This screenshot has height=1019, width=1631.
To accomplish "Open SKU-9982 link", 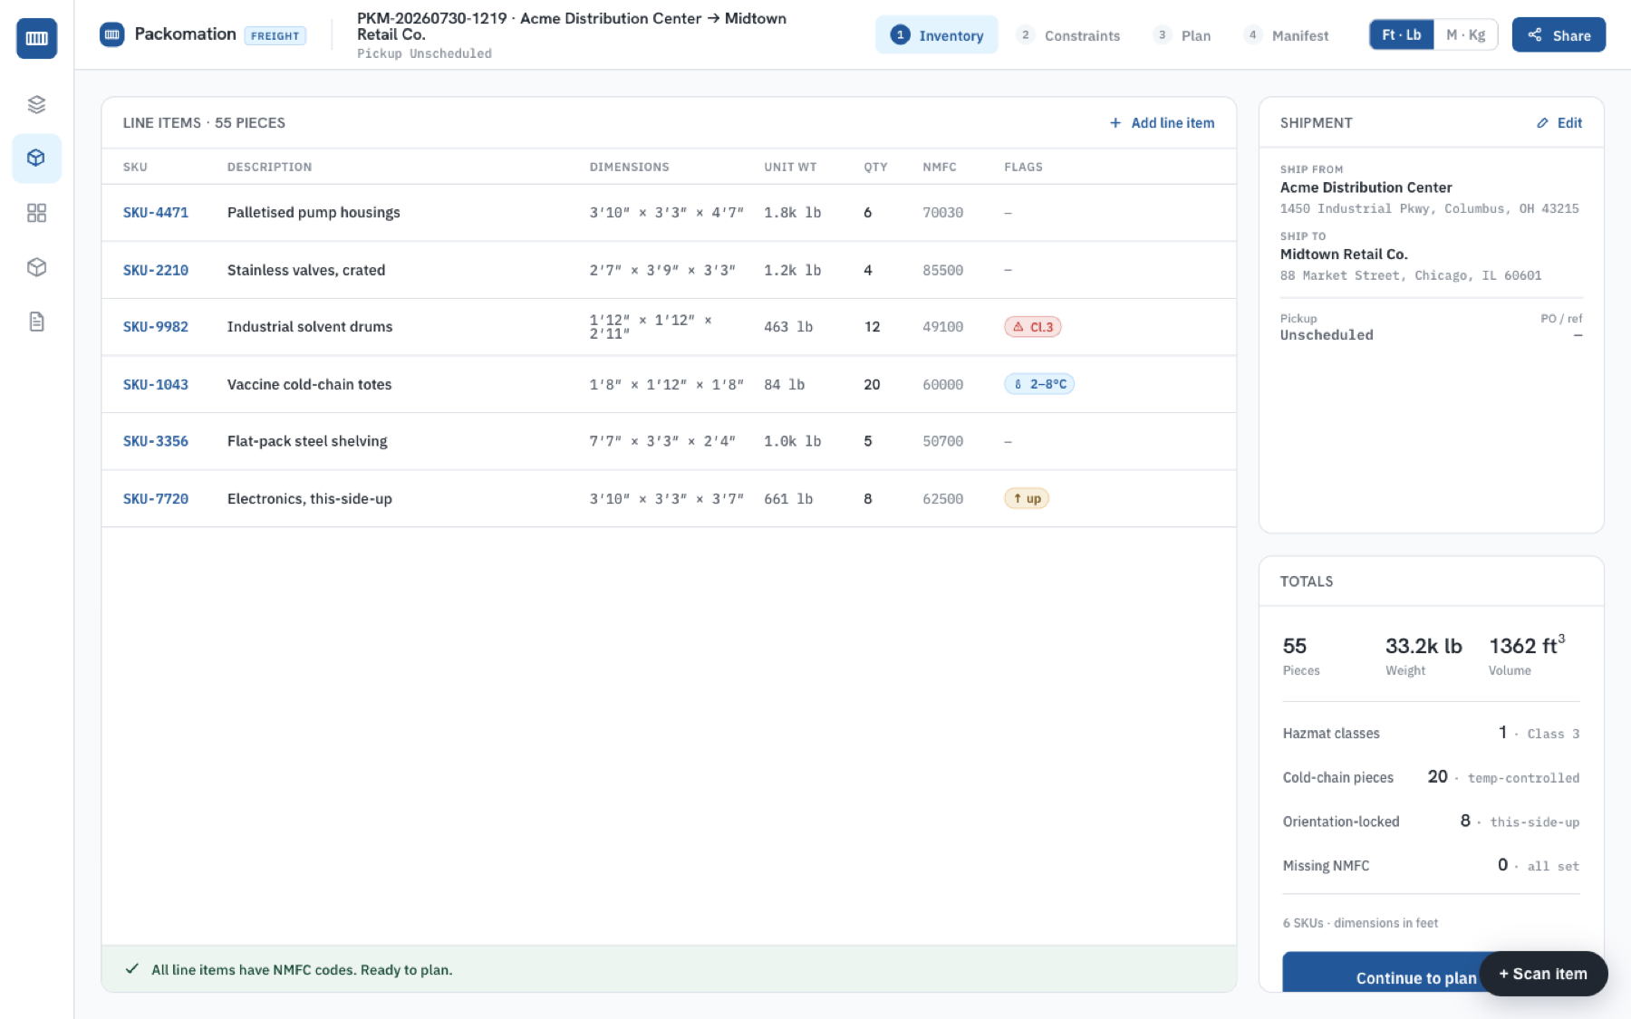I will tap(156, 327).
